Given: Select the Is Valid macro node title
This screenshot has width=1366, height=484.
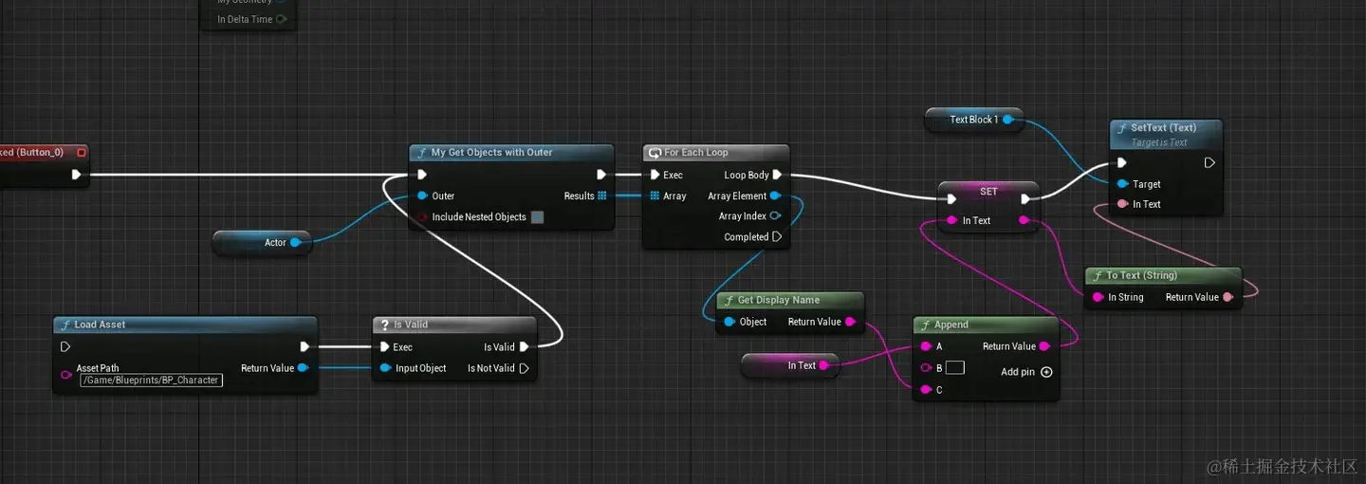Looking at the screenshot, I should (x=411, y=325).
